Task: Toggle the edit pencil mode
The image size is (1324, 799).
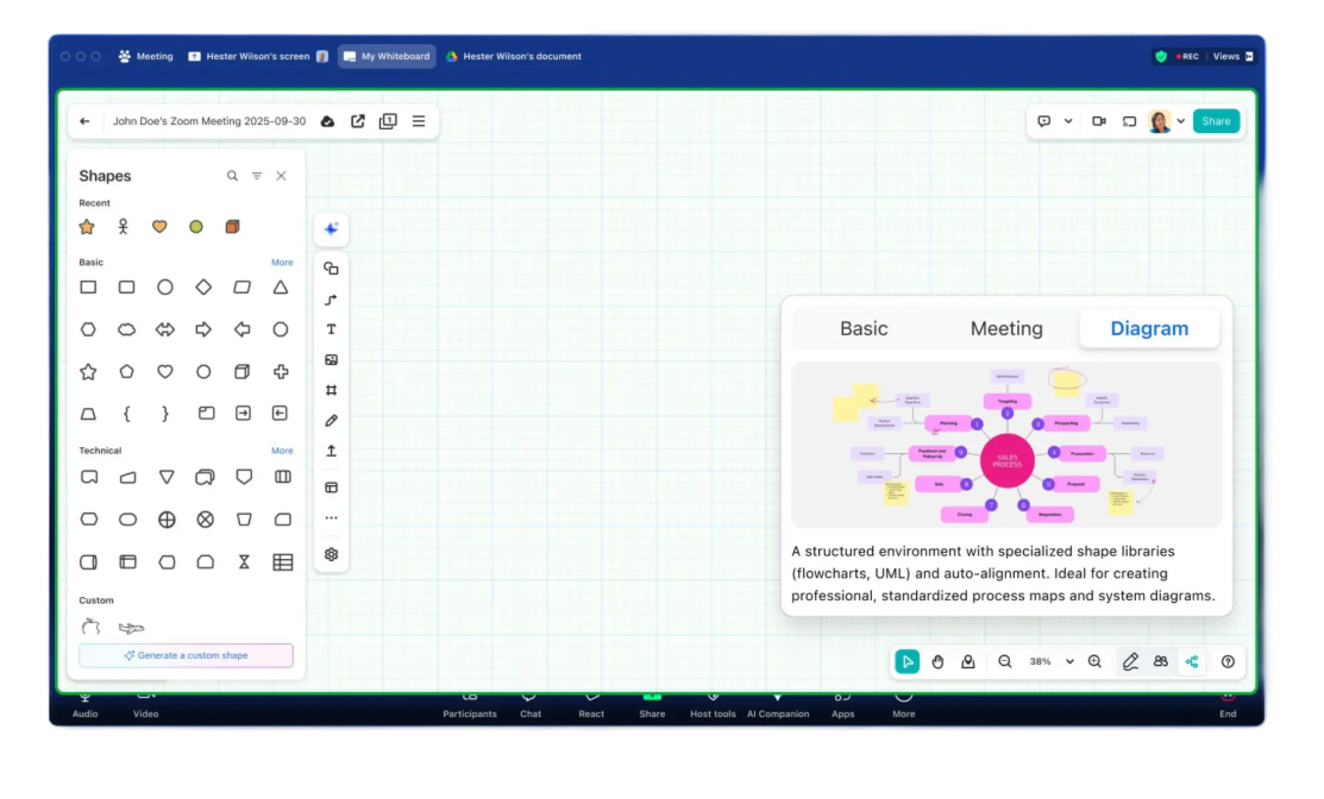Action: pos(1130,661)
